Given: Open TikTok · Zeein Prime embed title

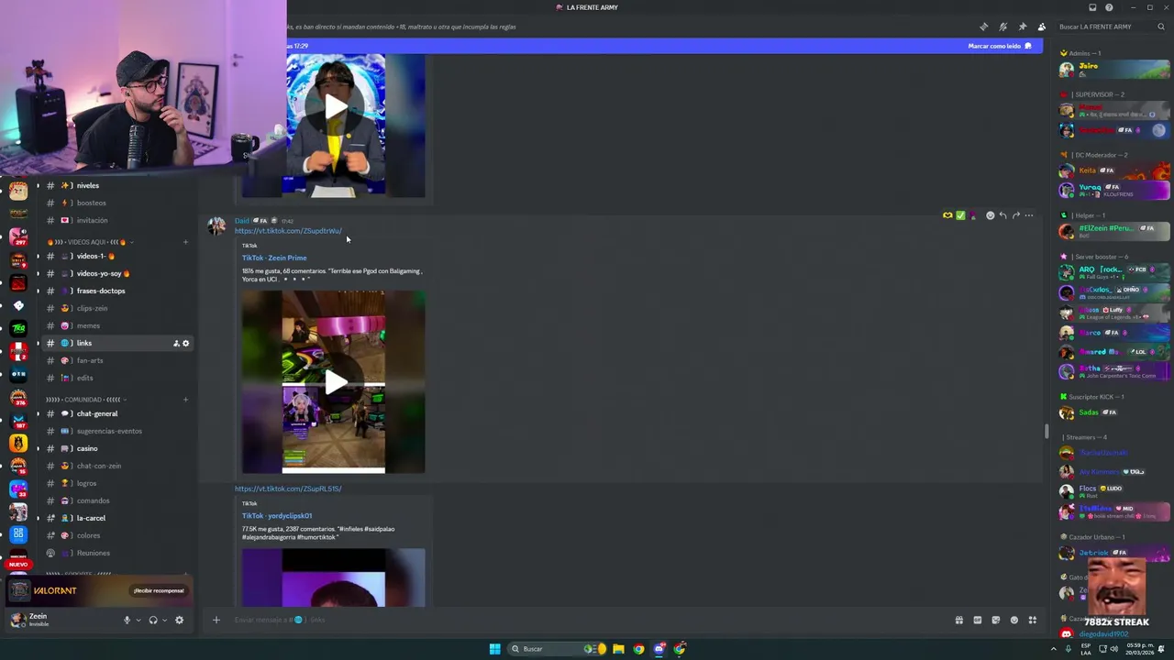Looking at the screenshot, I should [x=274, y=258].
